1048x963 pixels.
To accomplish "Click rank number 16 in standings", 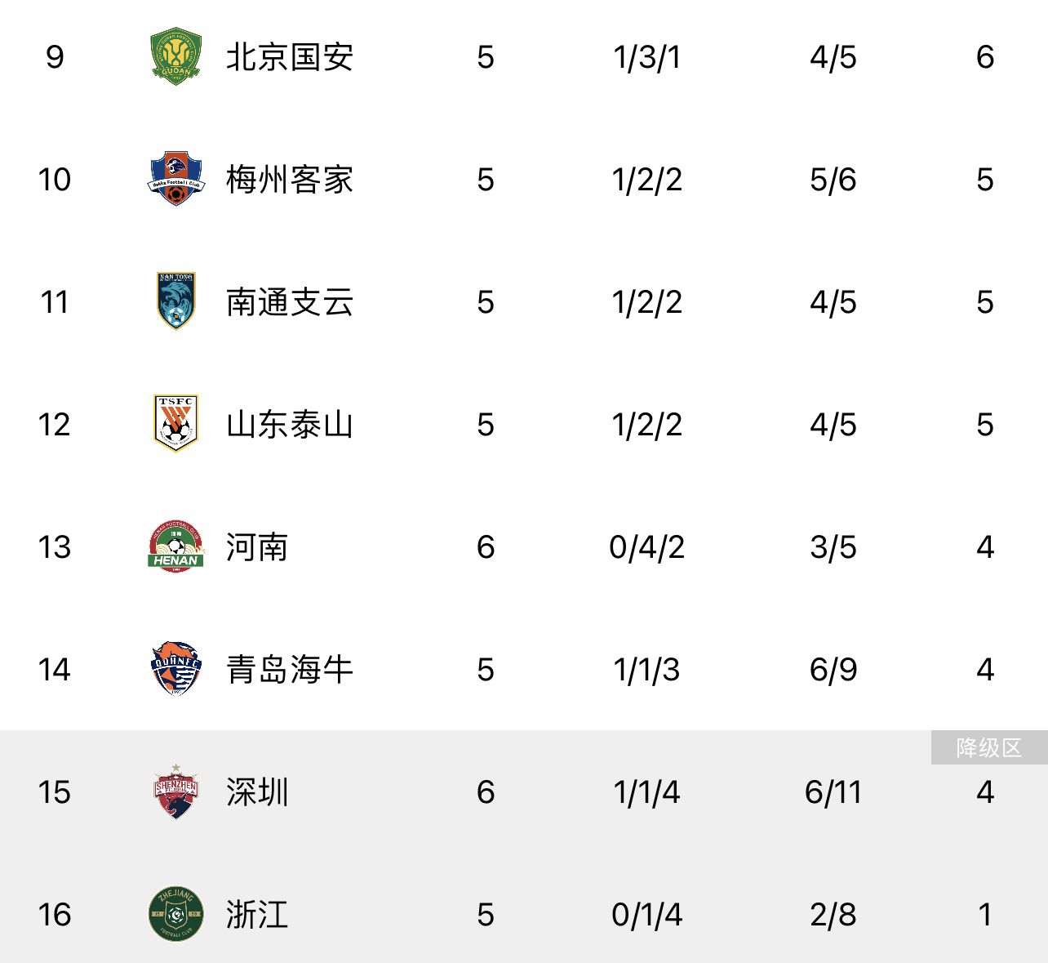I will click(x=55, y=915).
